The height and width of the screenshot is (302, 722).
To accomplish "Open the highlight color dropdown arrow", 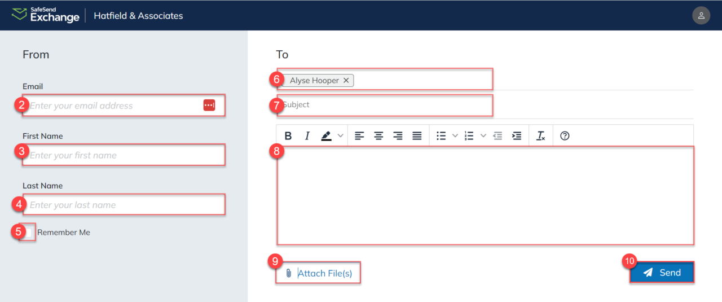I will (x=340, y=136).
